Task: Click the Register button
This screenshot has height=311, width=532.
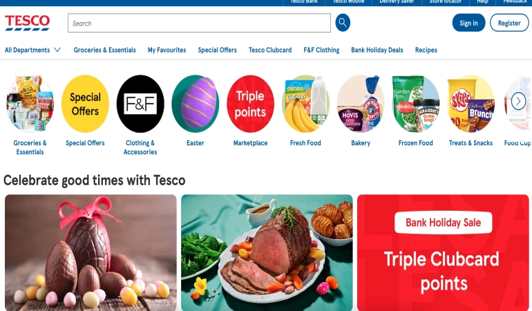Action: 509,23
